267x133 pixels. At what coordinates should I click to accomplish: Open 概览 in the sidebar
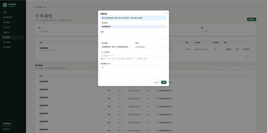pos(13,12)
